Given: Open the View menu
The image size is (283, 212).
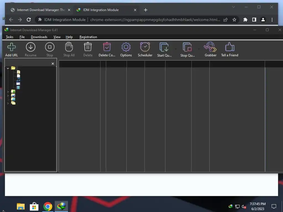Looking at the screenshot, I should 57,37.
